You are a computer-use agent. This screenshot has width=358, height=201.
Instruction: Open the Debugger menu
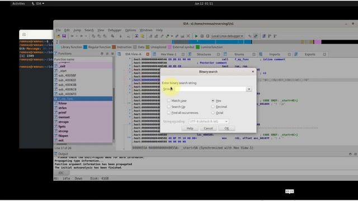point(115,30)
